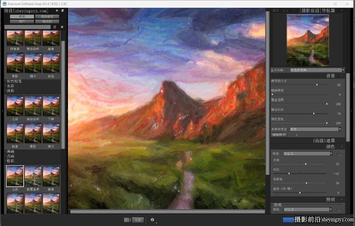Expand the 漫画 preset category

11,152
